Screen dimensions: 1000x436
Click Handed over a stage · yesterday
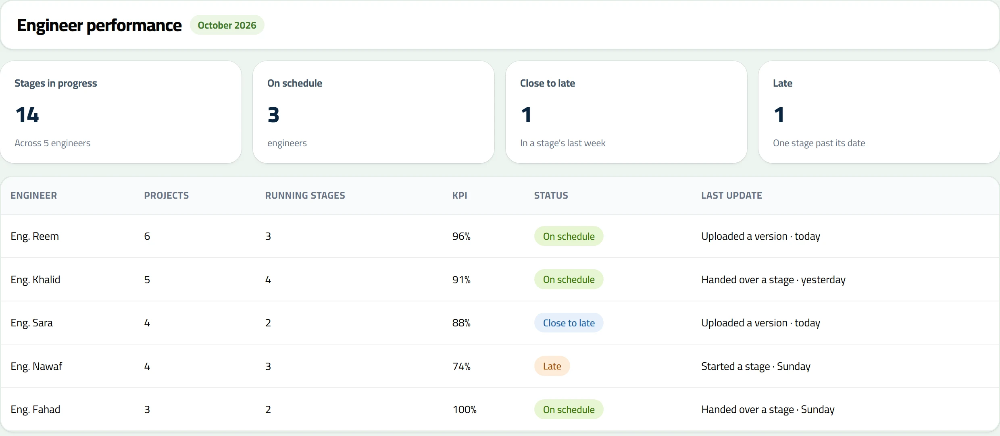coord(773,280)
